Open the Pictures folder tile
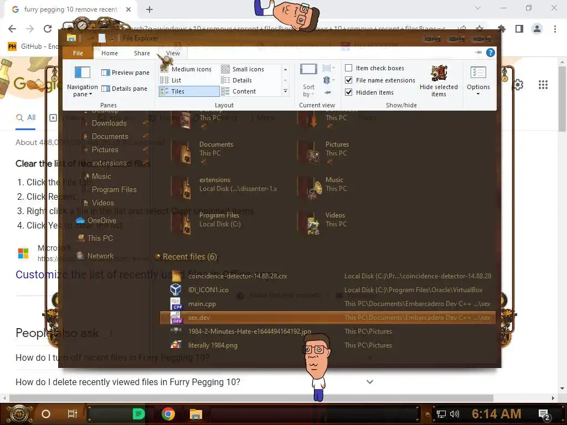This screenshot has width=567, height=425. (323, 153)
